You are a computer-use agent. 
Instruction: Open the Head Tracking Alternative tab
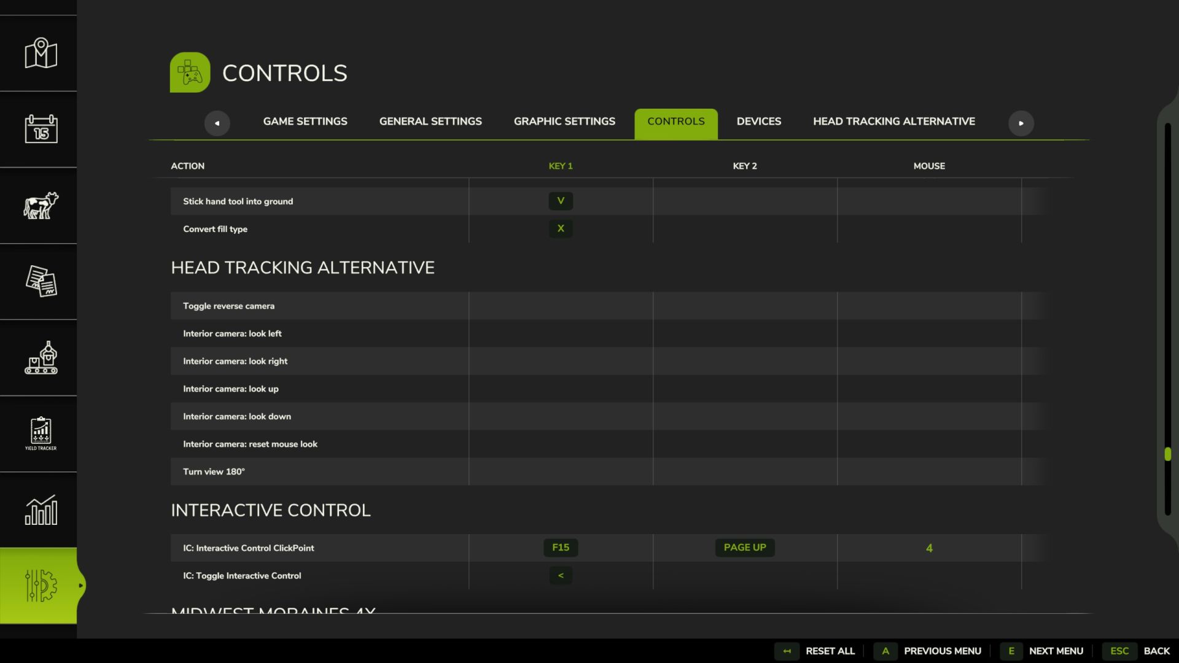[x=894, y=122]
